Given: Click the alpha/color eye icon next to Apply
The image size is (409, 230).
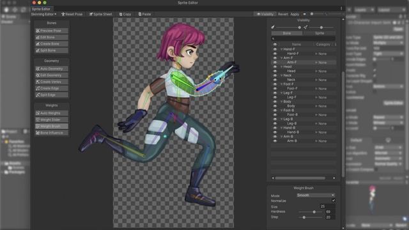Looking at the screenshot, I should pyautogui.click(x=304, y=14).
